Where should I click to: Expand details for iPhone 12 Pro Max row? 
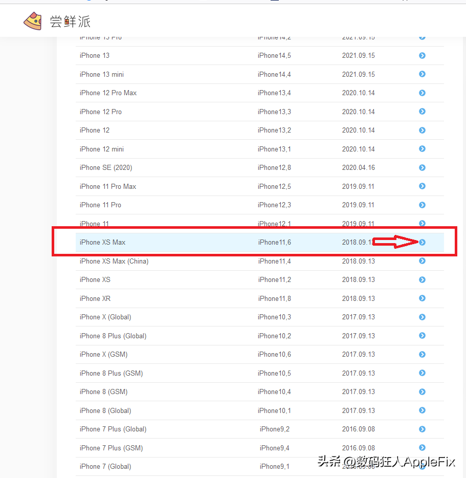[421, 93]
